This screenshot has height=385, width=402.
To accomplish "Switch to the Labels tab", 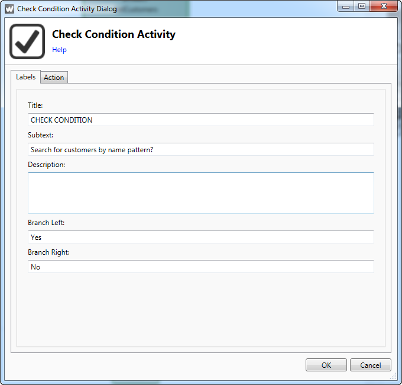I will (x=26, y=77).
